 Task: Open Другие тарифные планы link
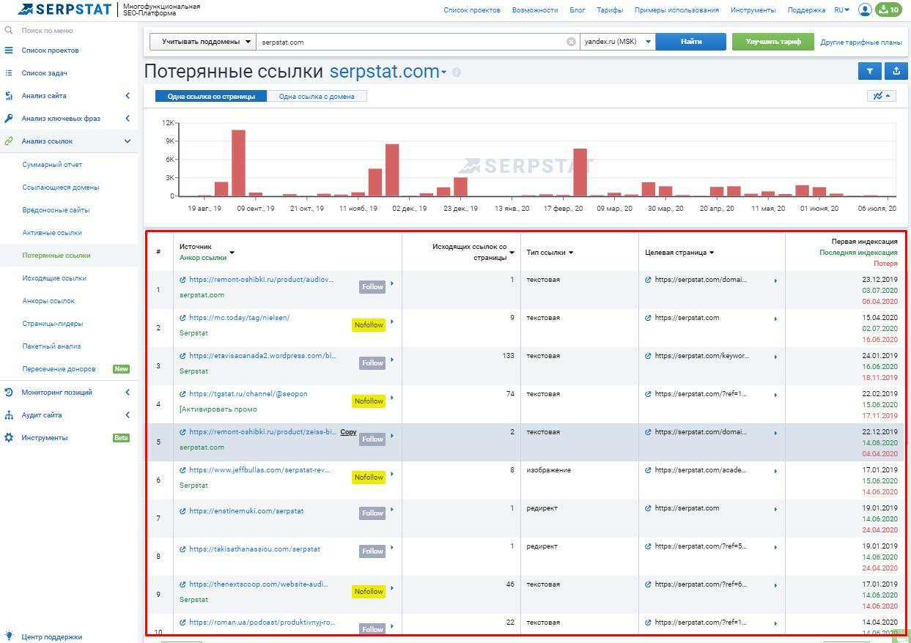pos(861,42)
